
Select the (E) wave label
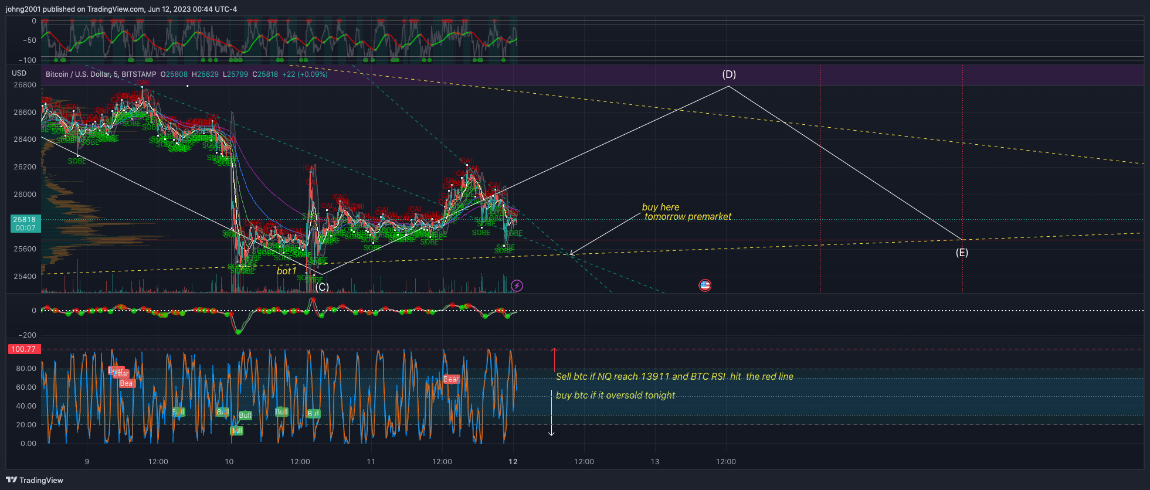coord(962,253)
